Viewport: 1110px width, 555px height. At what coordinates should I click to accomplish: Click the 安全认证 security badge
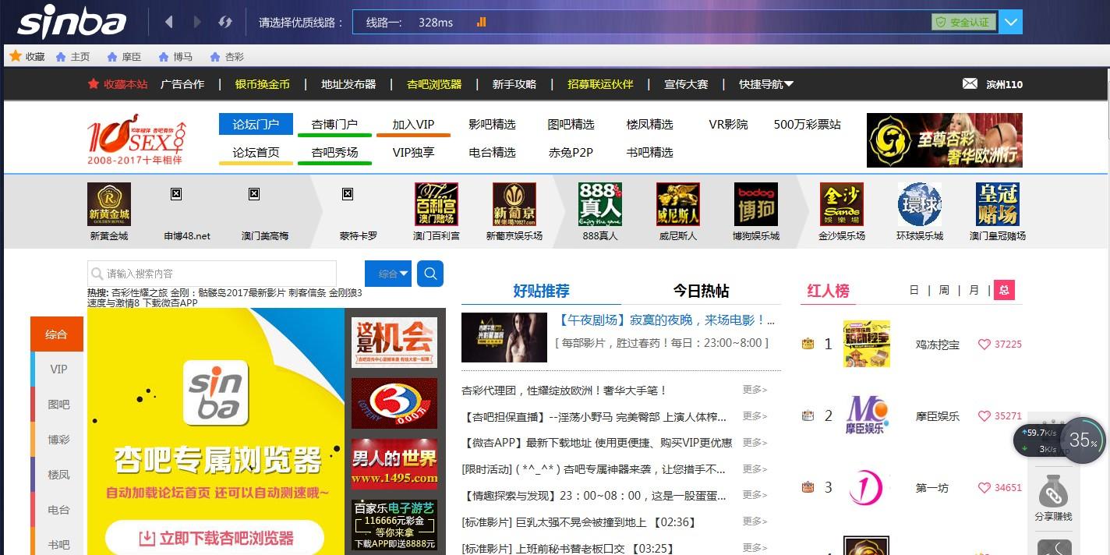964,22
